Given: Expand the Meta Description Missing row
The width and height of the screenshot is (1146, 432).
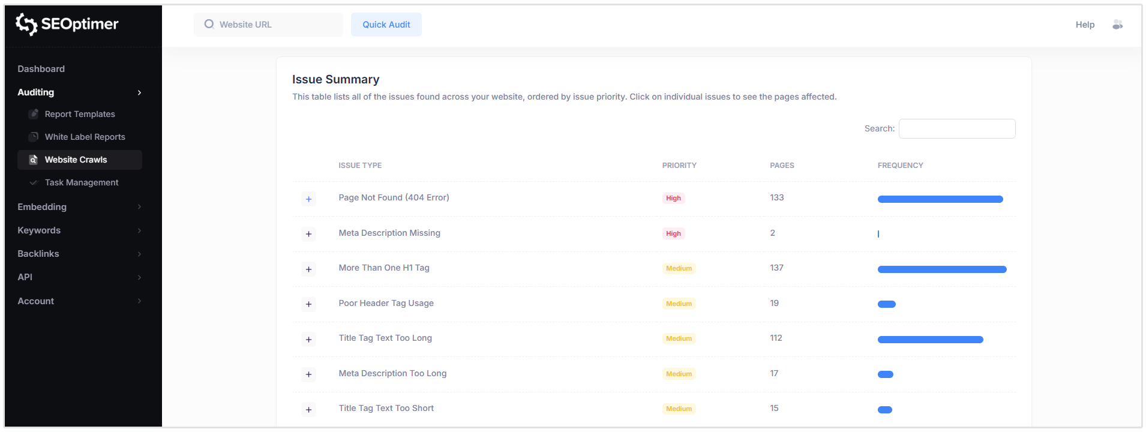Looking at the screenshot, I should click(308, 234).
